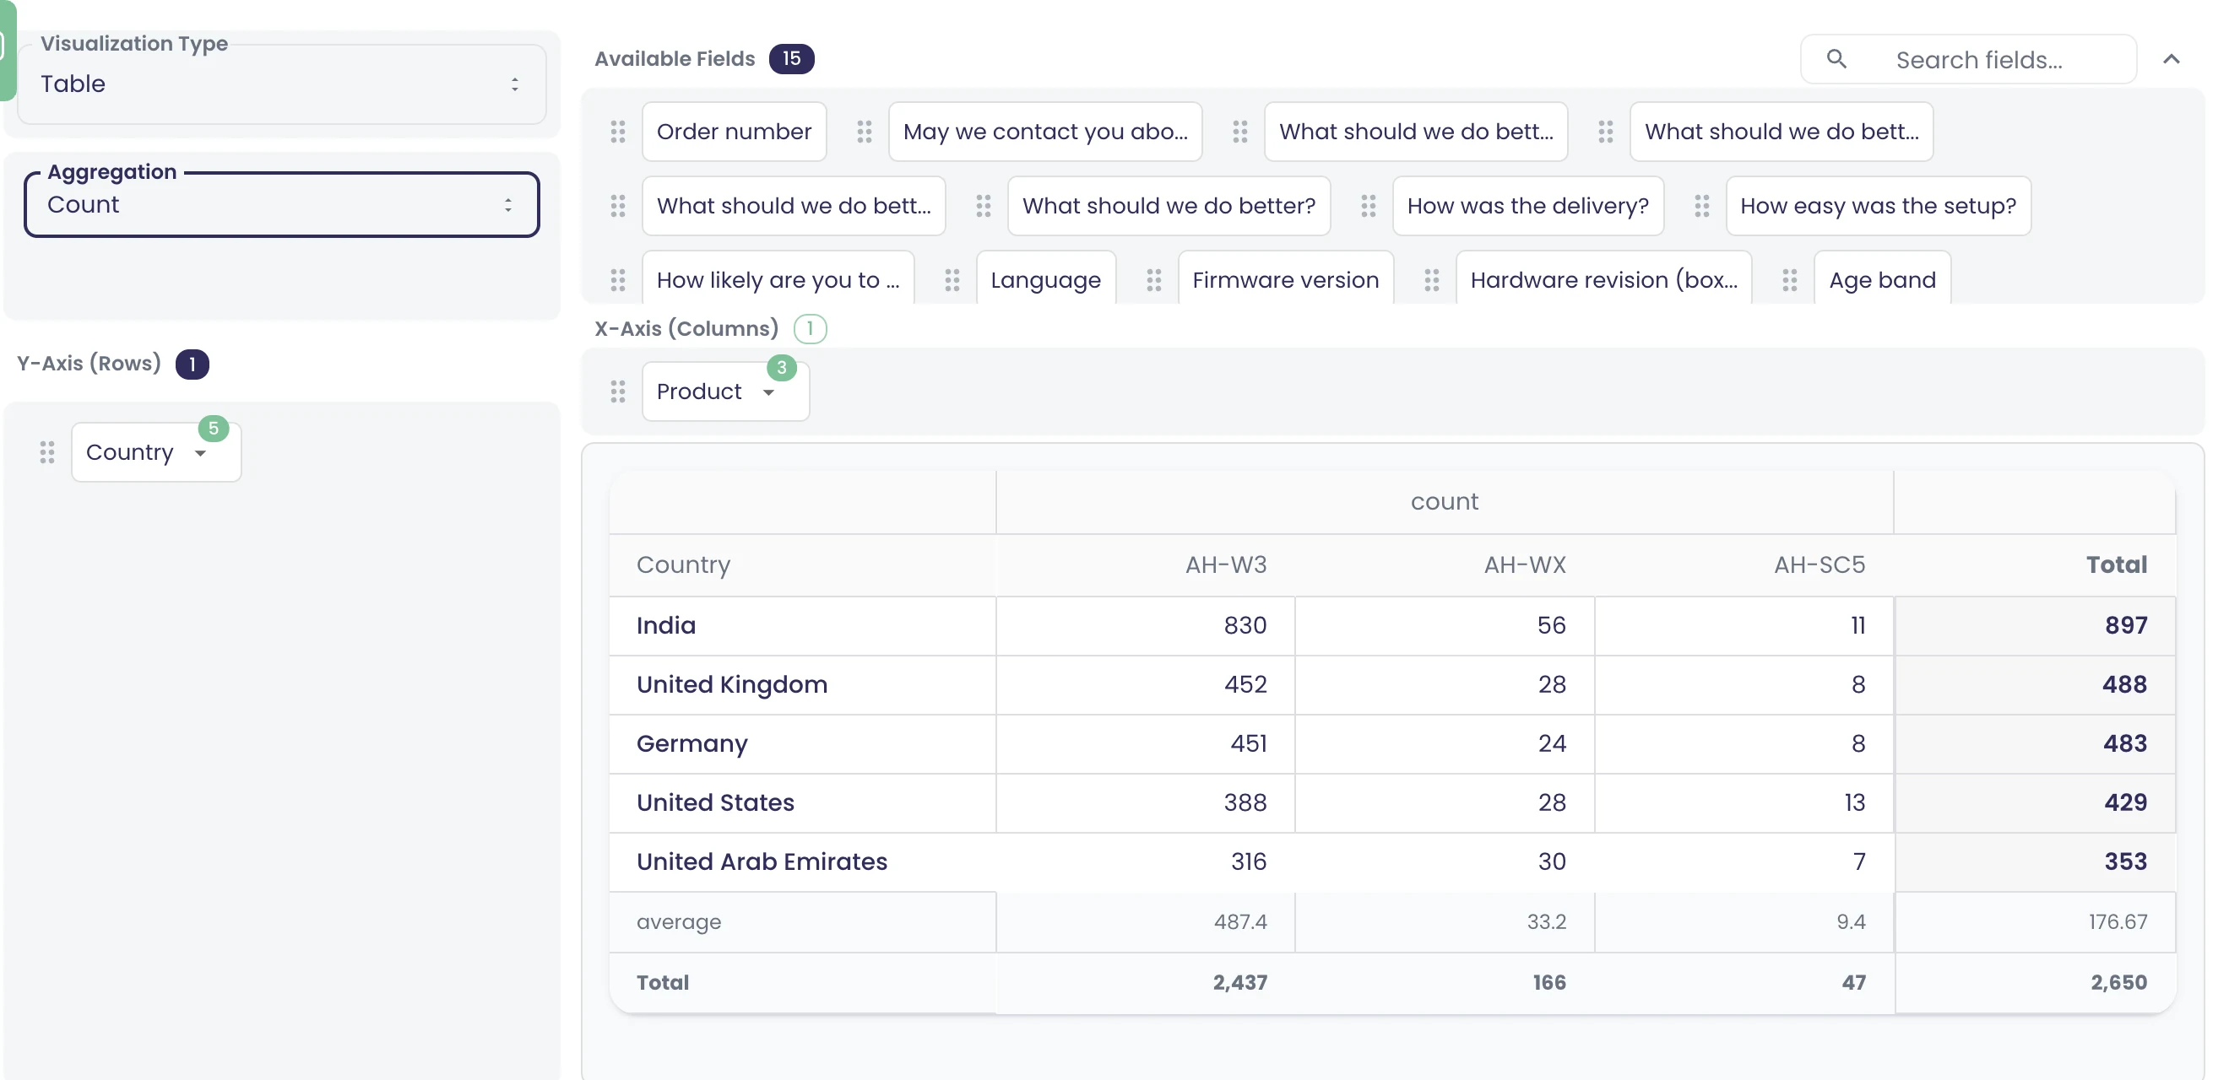Screen dimensions: 2229x1080
Task: Click the India total value 897
Action: 2126,625
